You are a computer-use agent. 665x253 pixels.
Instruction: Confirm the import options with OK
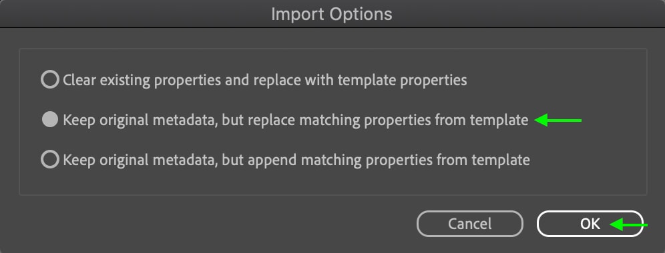pos(590,224)
